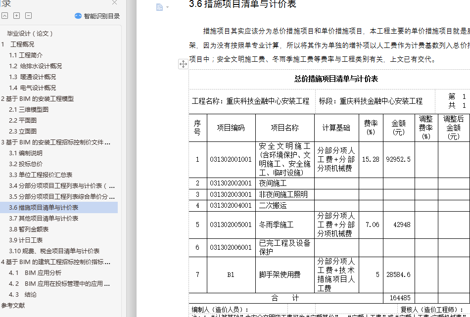This screenshot has height=317, width=470.
Task: Open outline entry 4.1 BIM 应用分析
Action: [x=35, y=272]
